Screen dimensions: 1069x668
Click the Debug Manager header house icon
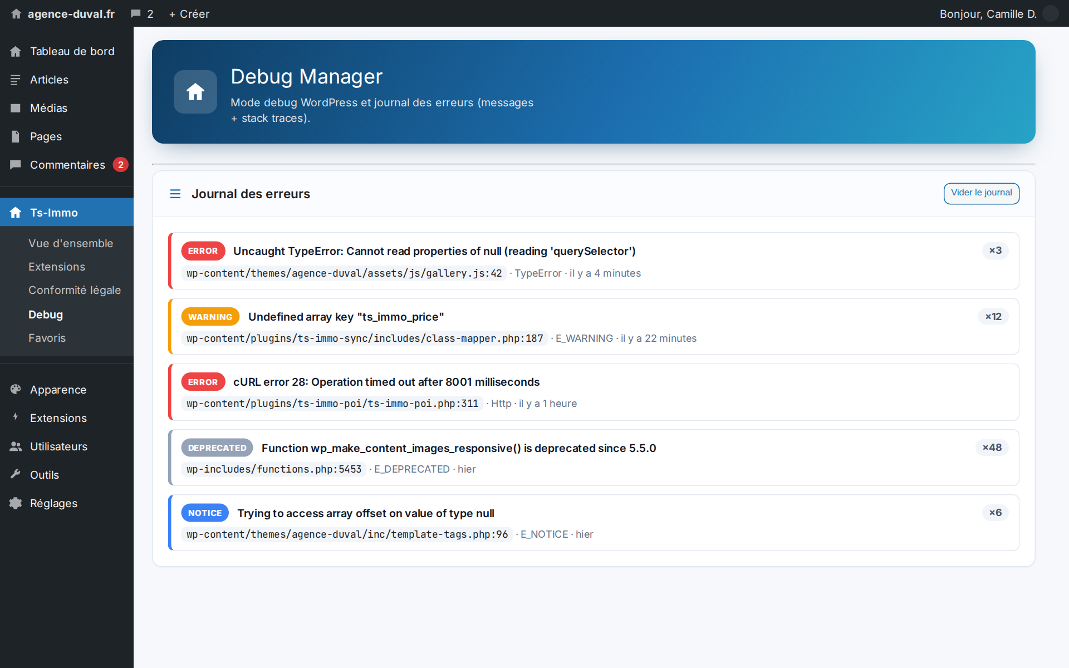point(195,92)
